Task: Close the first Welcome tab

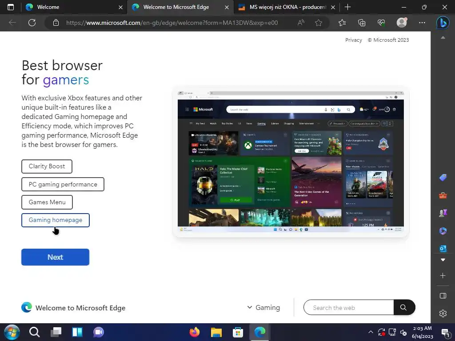Action: [x=121, y=7]
